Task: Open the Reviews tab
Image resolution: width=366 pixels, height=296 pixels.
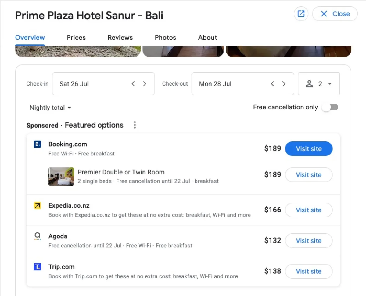Action: 120,38
